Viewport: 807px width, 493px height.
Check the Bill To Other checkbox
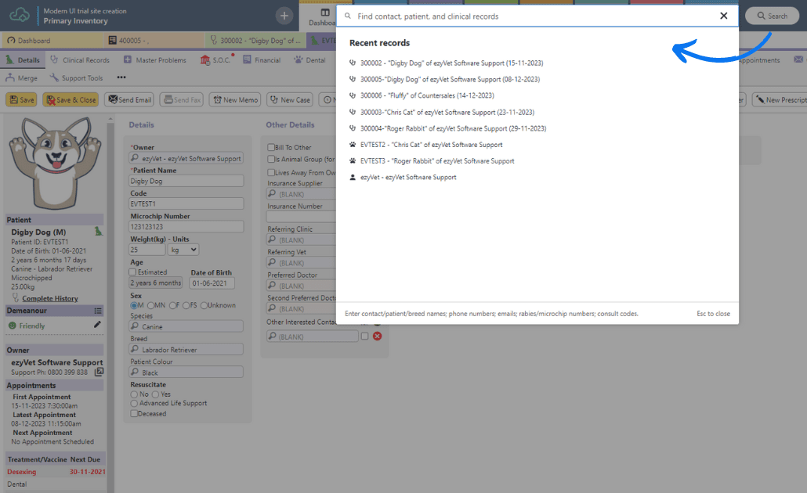[x=271, y=147]
